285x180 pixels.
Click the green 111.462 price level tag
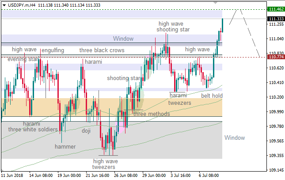click(x=276, y=9)
